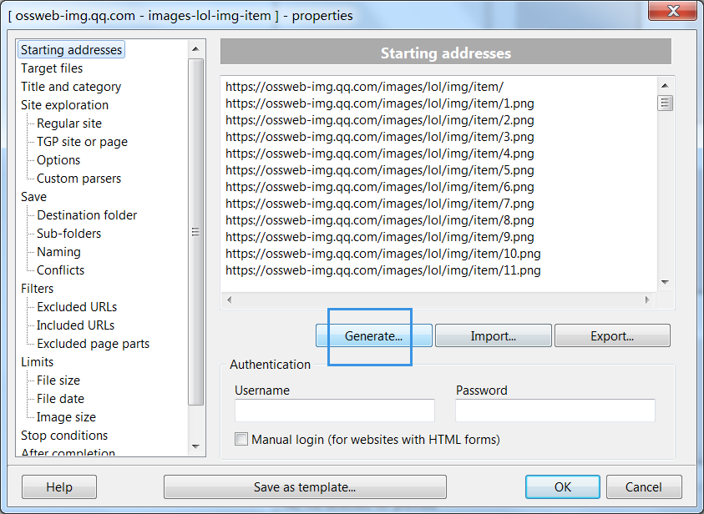Select the Save tree node
Viewport: 704px width, 514px height.
pos(33,197)
